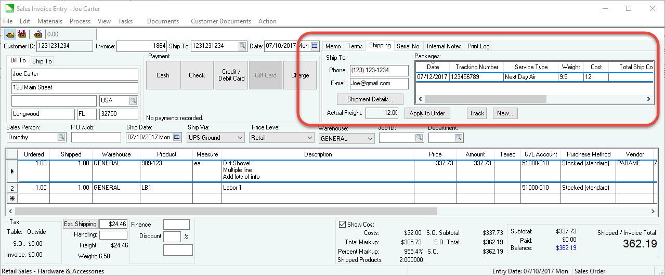Click the country USA lookup magnifier
The width and height of the screenshot is (665, 276).
(x=133, y=100)
